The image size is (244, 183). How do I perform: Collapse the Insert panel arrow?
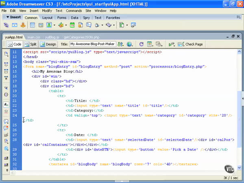click(7, 17)
